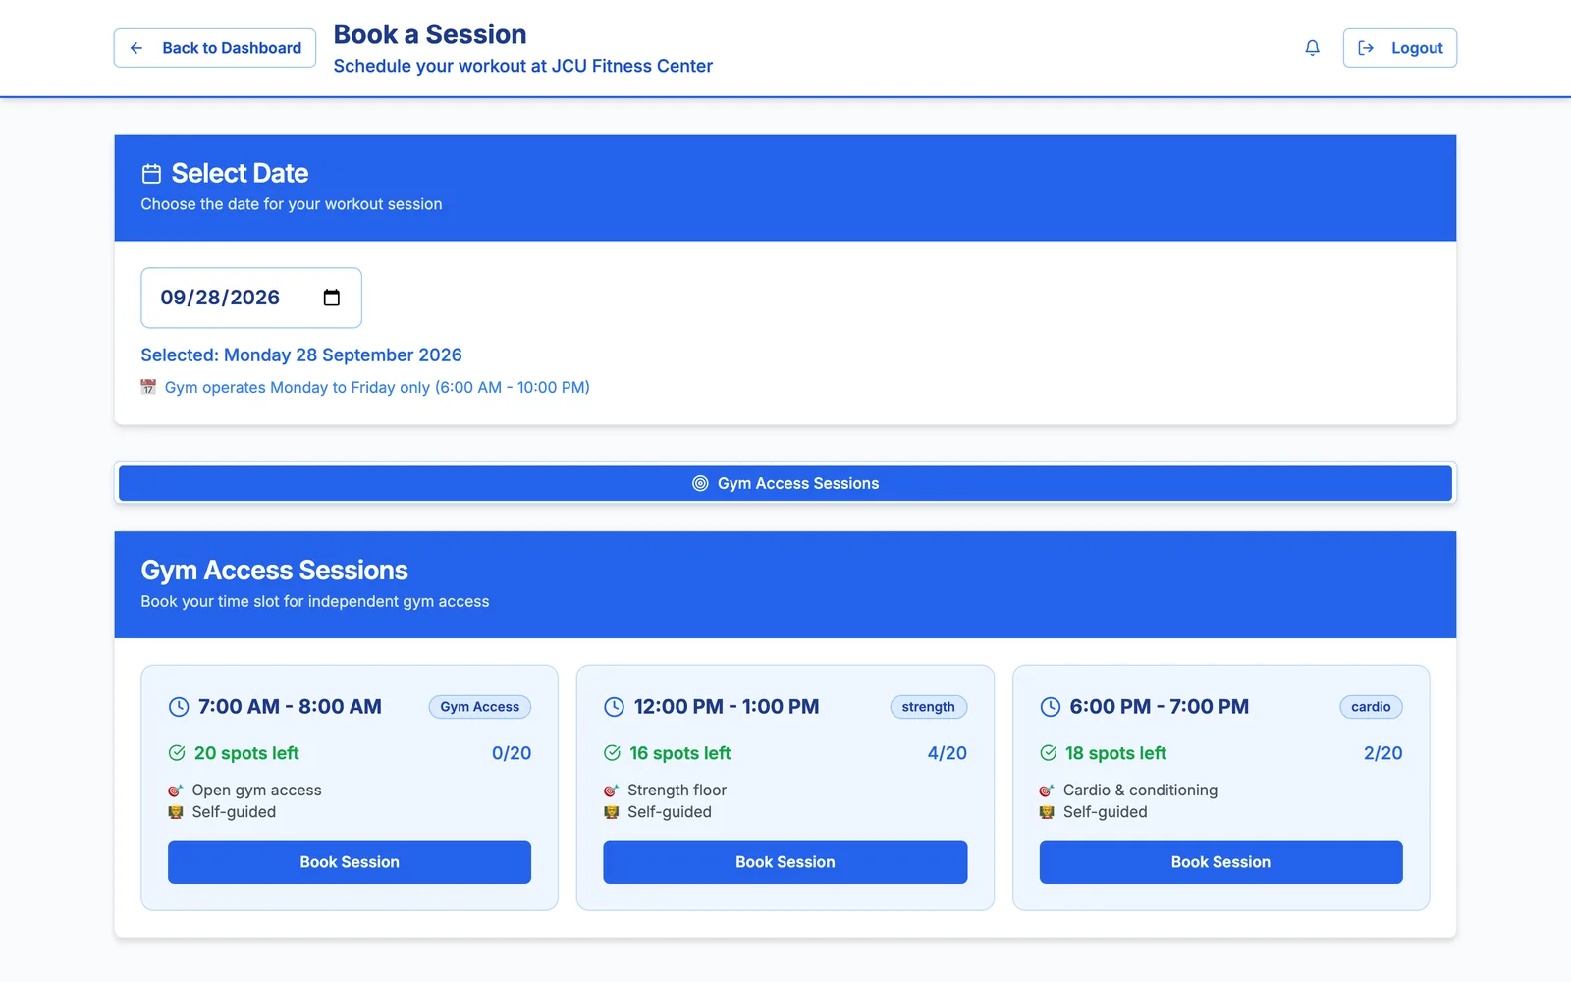Viewport: 1571px width, 982px height.
Task: Click the Gym Access badge
Action: click(x=480, y=707)
